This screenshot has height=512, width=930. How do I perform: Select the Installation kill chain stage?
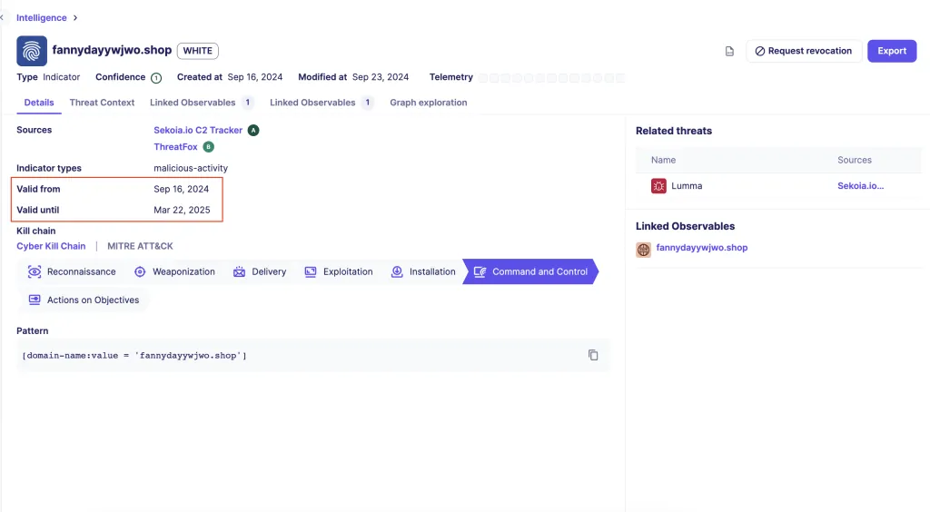point(423,271)
